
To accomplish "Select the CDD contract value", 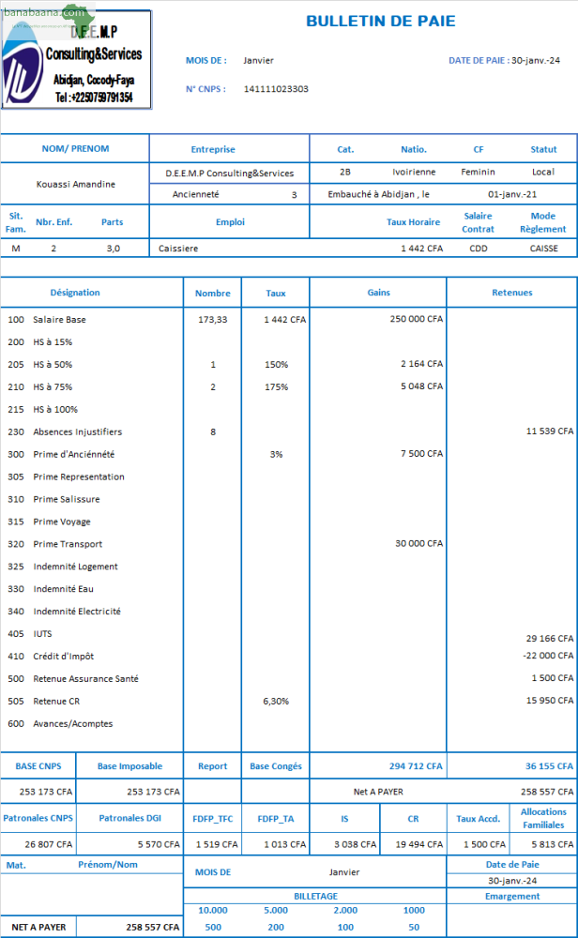I will tap(479, 249).
